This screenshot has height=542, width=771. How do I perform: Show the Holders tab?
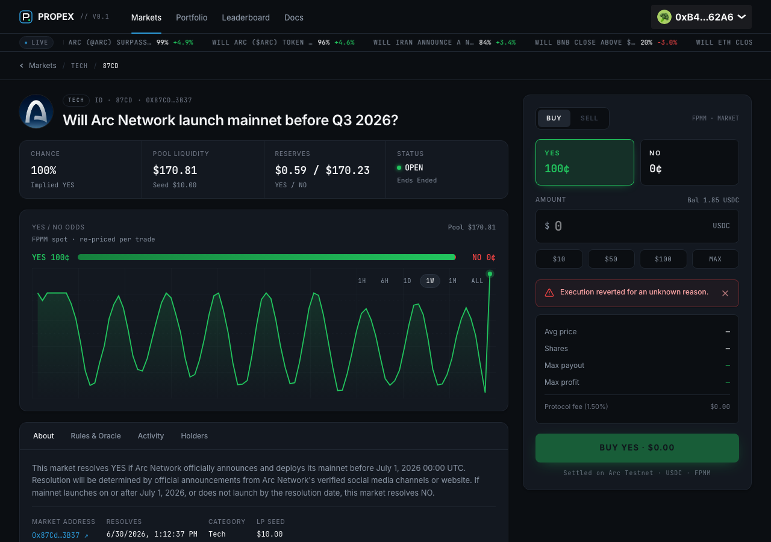pos(194,436)
